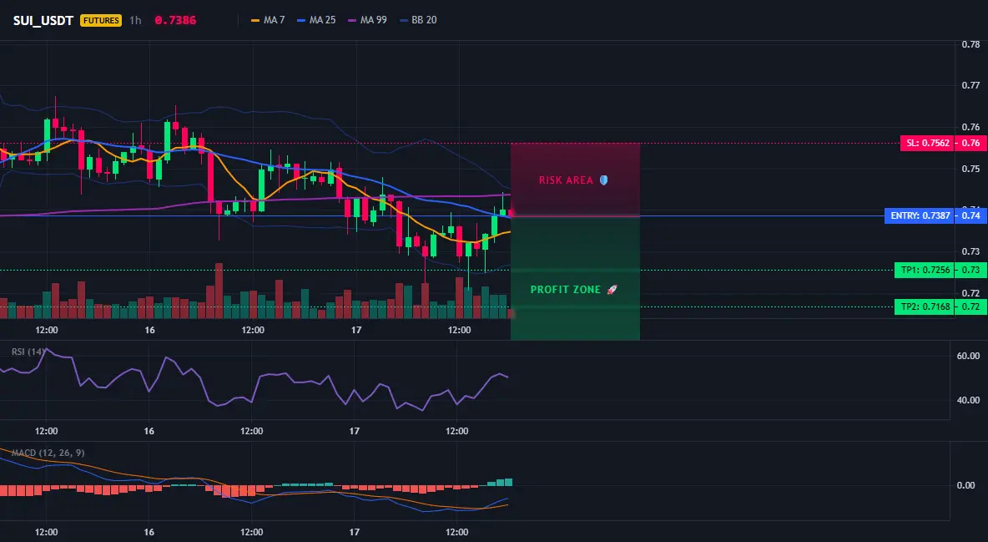
Task: Click the TP1: 0.7256 price label
Action: tap(925, 270)
